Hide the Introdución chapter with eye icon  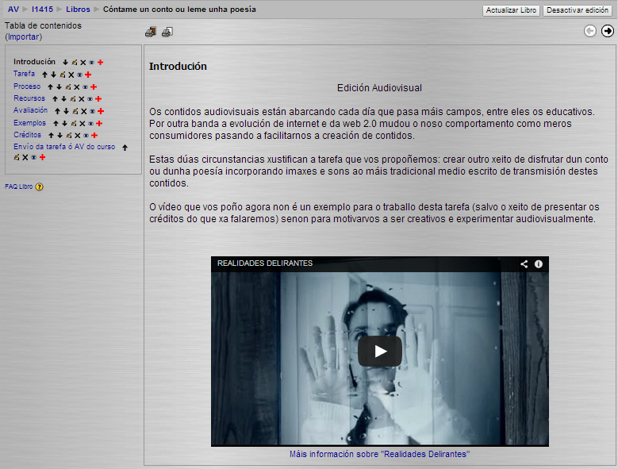tap(91, 62)
